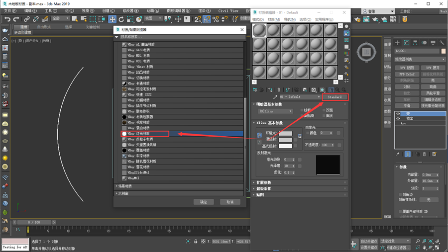
Task: Select the Link tool icon
Action: [x=26, y=19]
